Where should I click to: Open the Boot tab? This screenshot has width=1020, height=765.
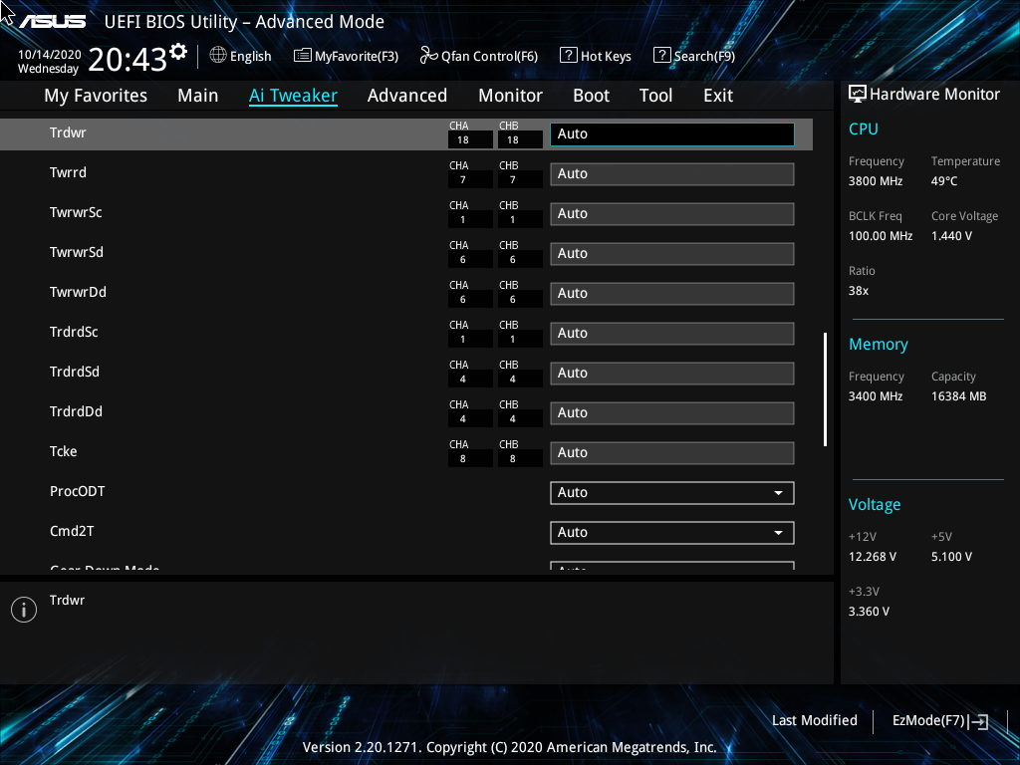pos(592,96)
